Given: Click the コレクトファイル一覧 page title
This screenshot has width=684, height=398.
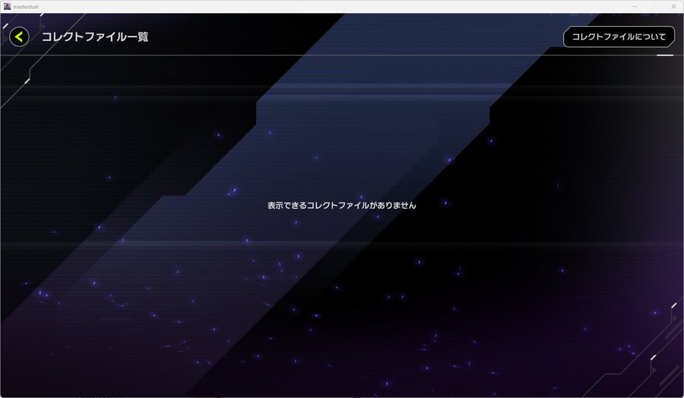Looking at the screenshot, I should (95, 37).
